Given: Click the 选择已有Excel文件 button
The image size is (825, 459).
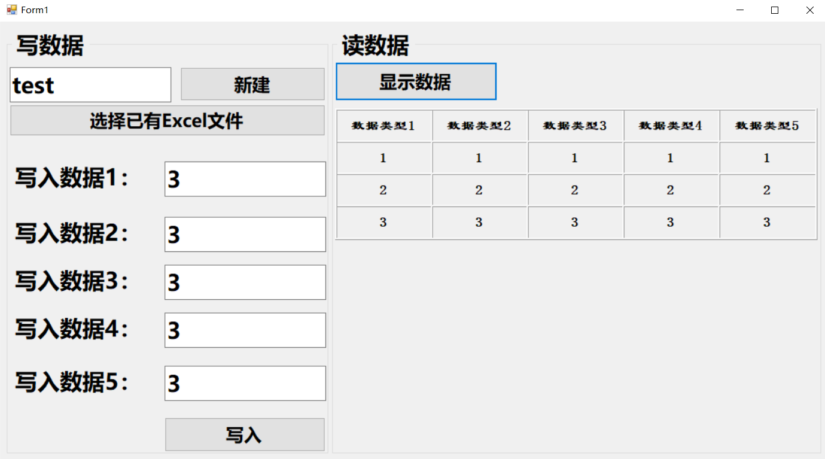Looking at the screenshot, I should [x=167, y=120].
